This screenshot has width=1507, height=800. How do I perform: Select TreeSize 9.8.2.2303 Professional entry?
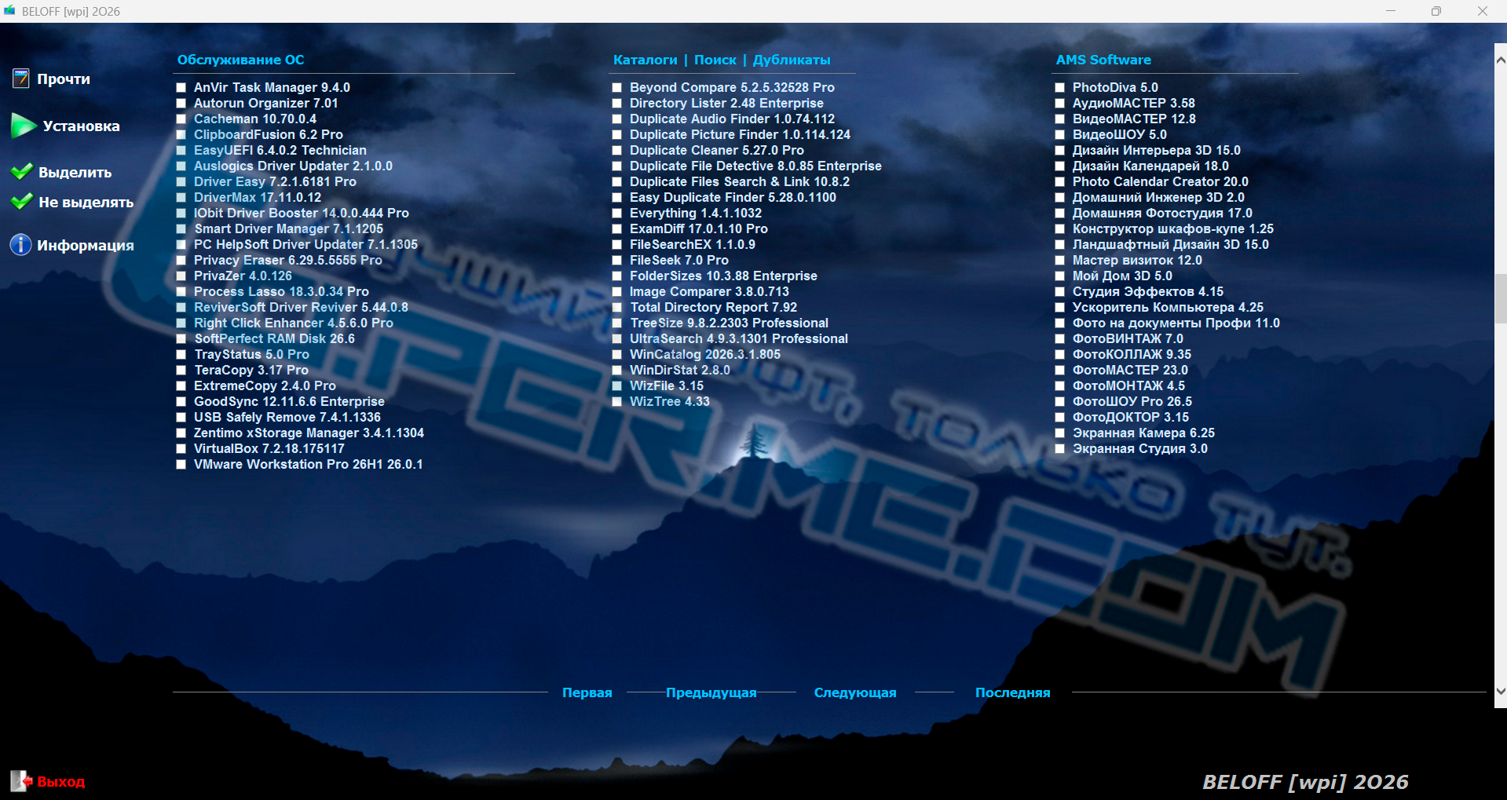pyautogui.click(x=729, y=323)
